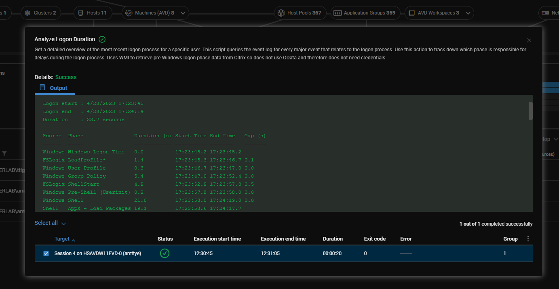
Task: Select the Hosts icon in the toolbar
Action: (81, 13)
